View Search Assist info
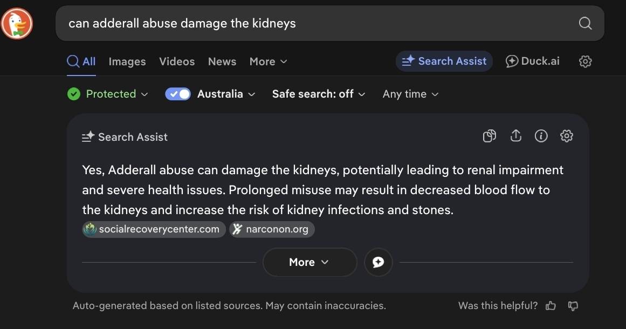This screenshot has height=329, width=626. pyautogui.click(x=541, y=136)
